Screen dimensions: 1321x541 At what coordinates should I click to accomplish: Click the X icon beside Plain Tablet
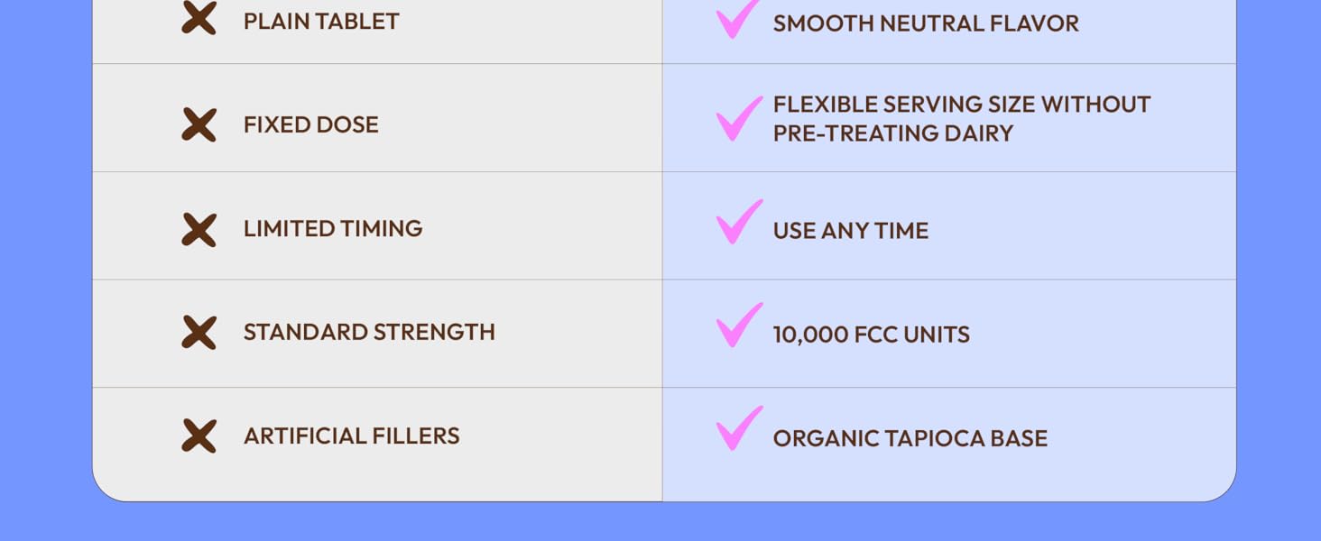(199, 18)
